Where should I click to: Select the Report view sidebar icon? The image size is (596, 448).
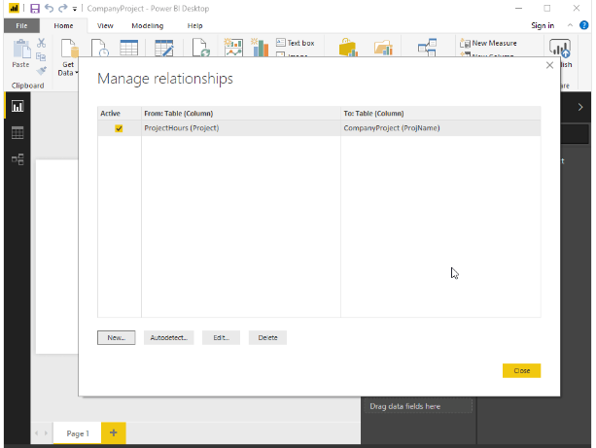[18, 106]
